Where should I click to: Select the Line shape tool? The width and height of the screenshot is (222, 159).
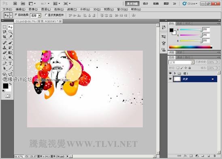(x=10, y=69)
